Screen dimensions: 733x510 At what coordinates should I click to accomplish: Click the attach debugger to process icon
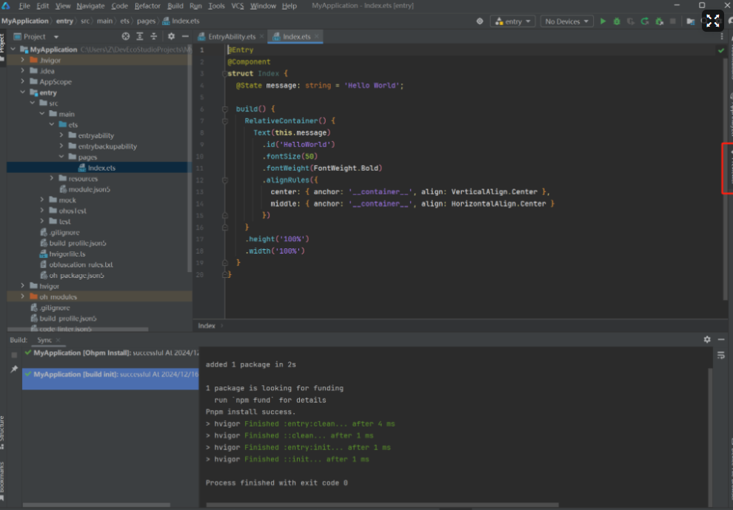[x=659, y=21]
